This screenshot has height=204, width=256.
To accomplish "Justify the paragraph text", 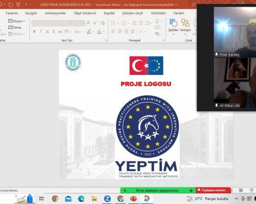I will 133,31.
